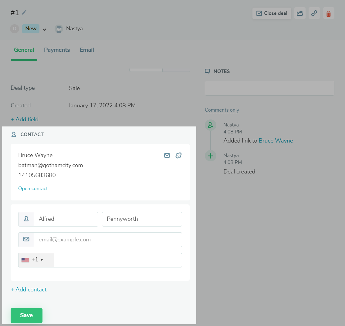345x326 pixels.
Task: Open the New status dropdown arrow
Action: (44, 29)
